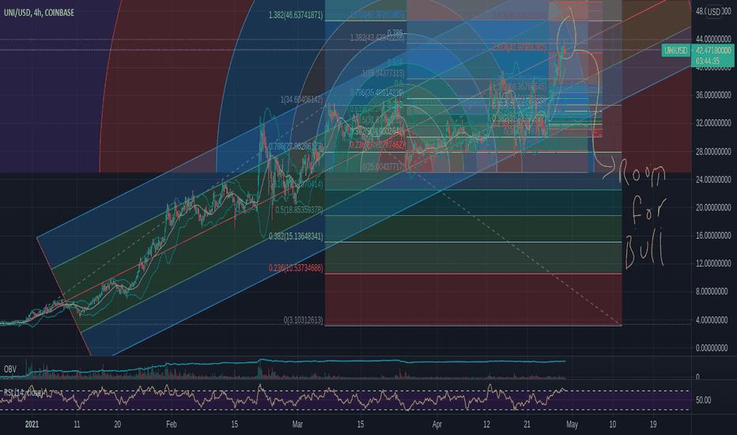This screenshot has height=435, width=737.
Task: Select May on the time axis
Action: (x=572, y=424)
